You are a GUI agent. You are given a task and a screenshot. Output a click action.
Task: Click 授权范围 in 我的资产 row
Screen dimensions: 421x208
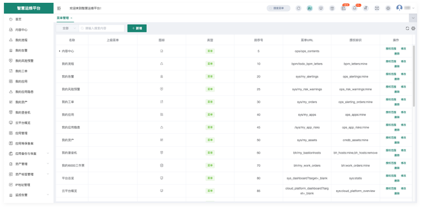pyautogui.click(x=391, y=137)
